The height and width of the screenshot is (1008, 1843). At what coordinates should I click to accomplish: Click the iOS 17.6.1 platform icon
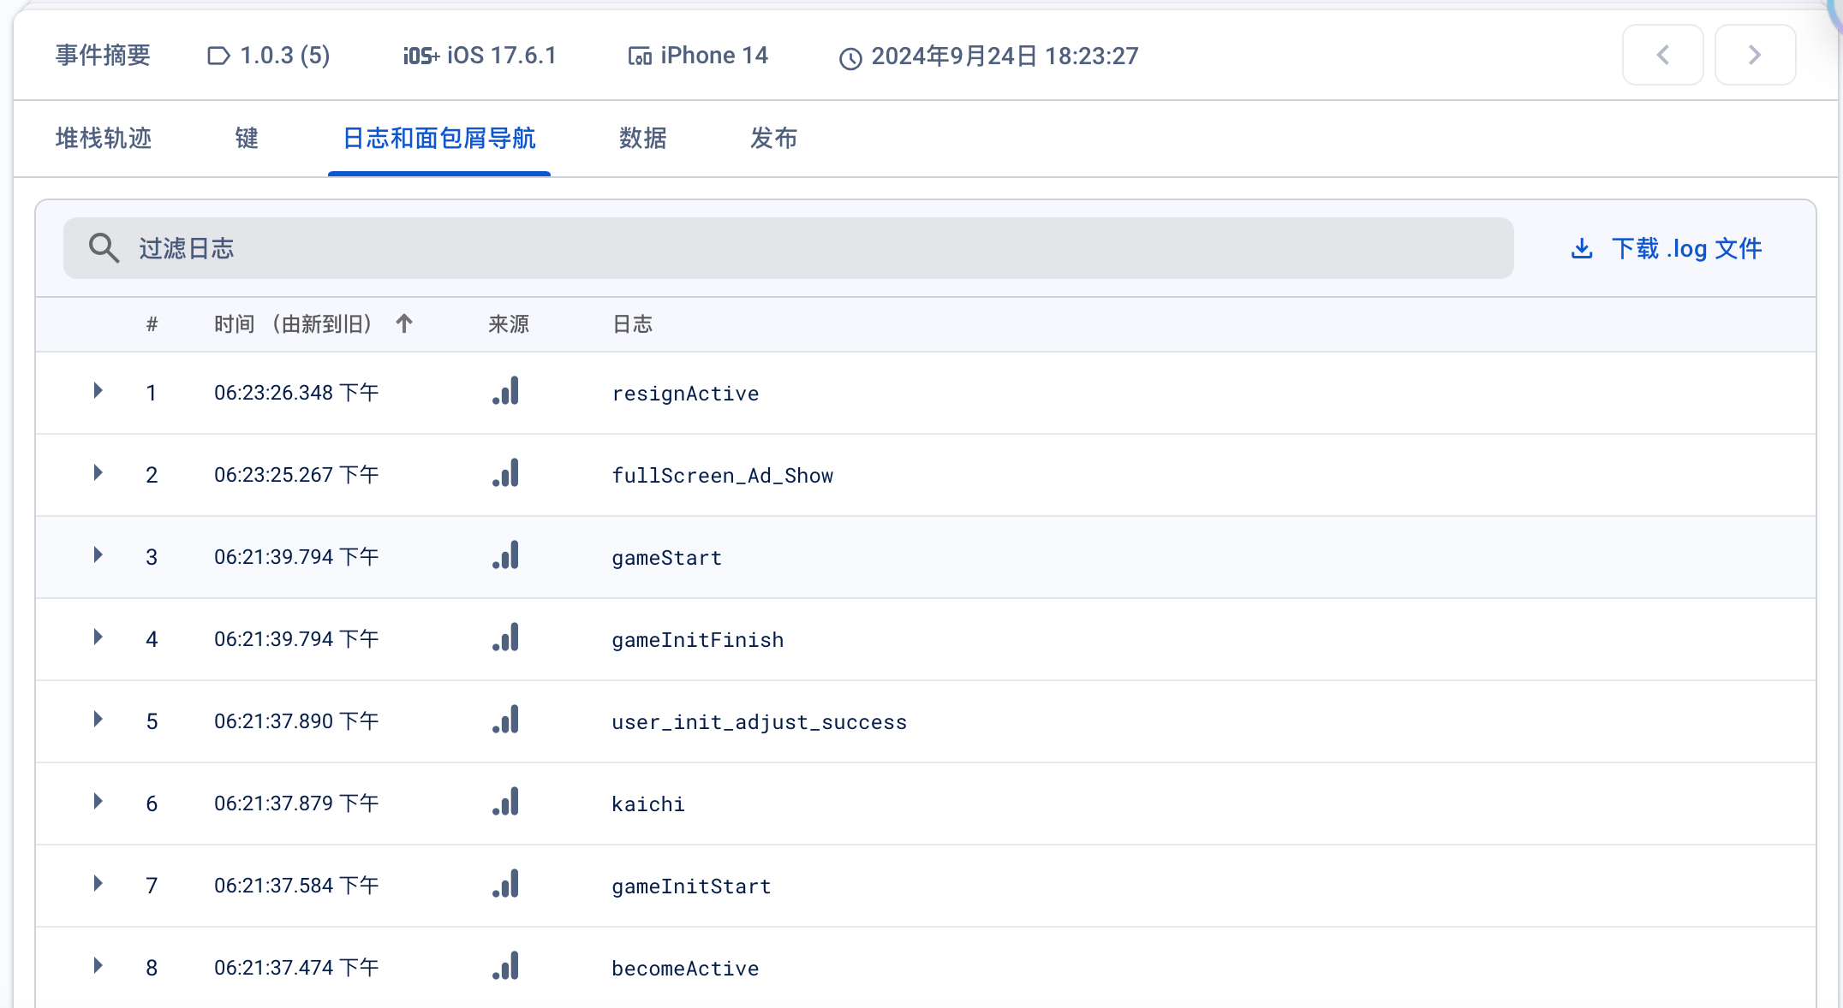[420, 56]
